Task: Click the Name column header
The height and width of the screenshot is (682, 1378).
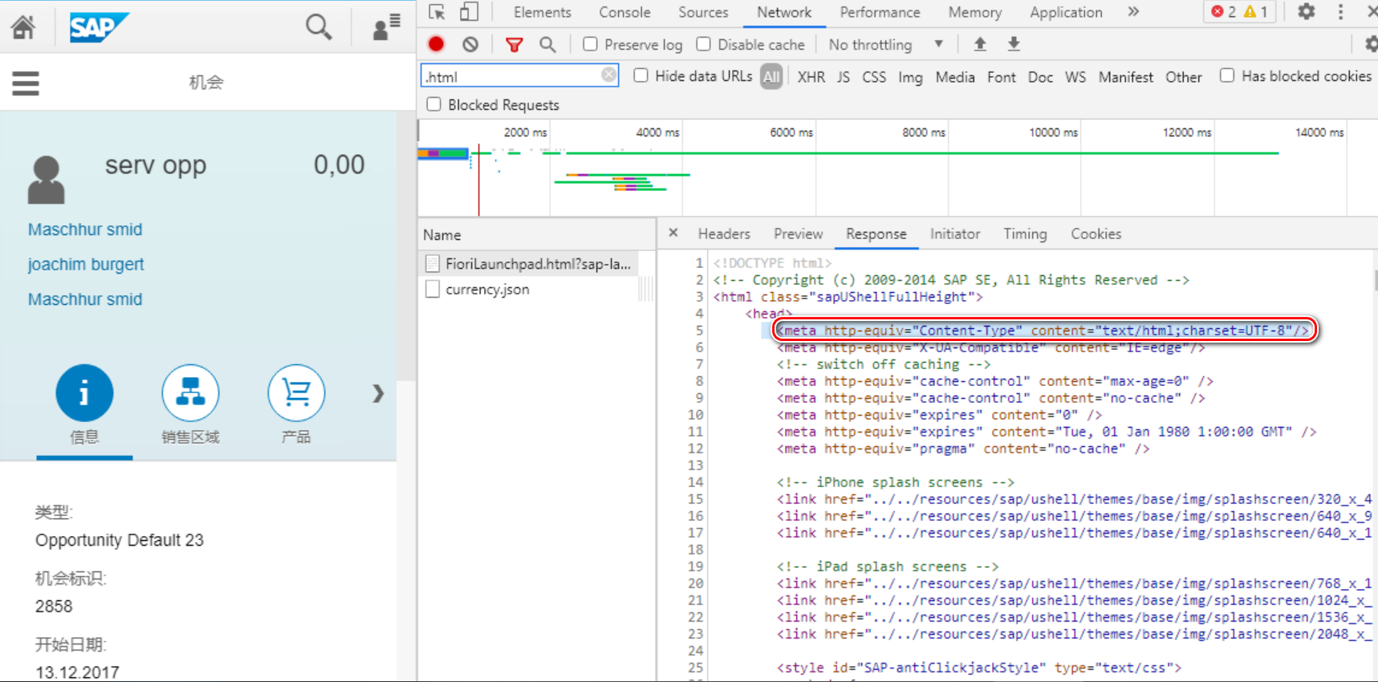Action: [x=537, y=234]
